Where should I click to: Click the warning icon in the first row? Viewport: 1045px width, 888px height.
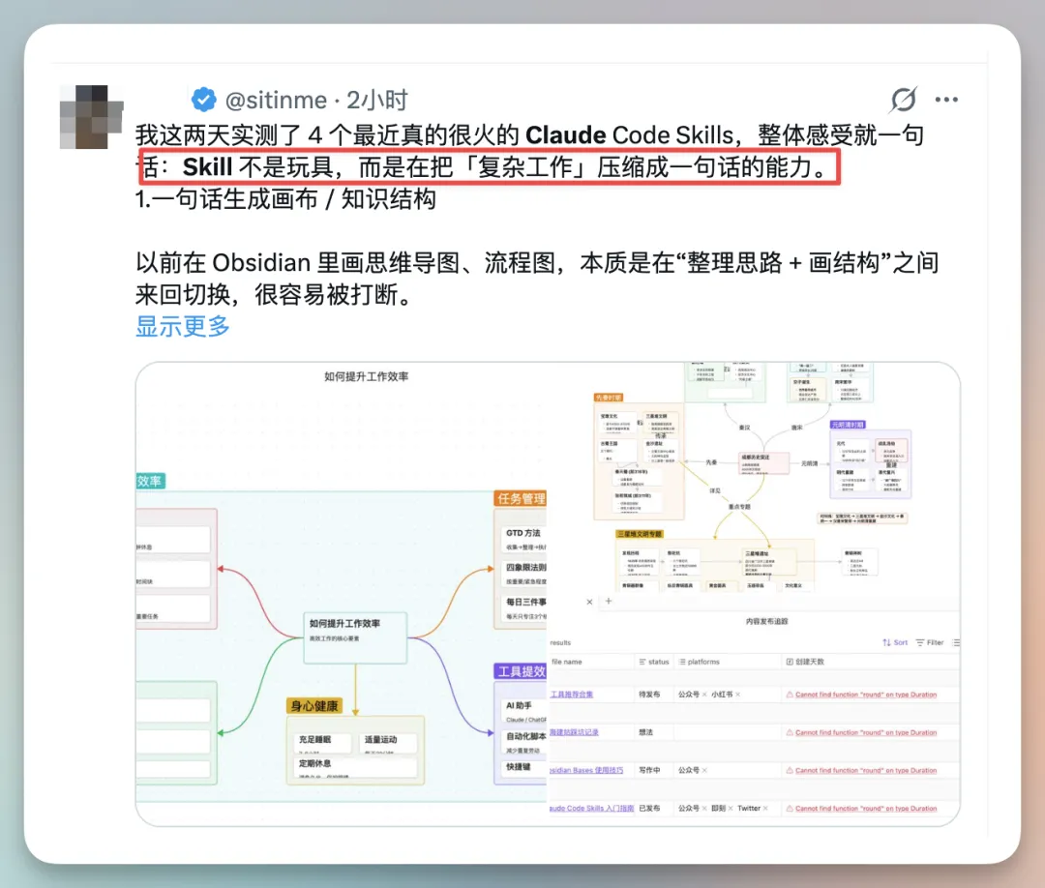click(x=790, y=695)
